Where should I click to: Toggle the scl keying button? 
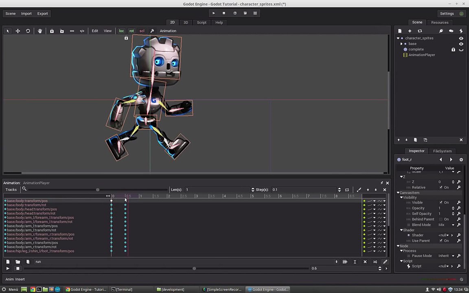[x=142, y=31]
